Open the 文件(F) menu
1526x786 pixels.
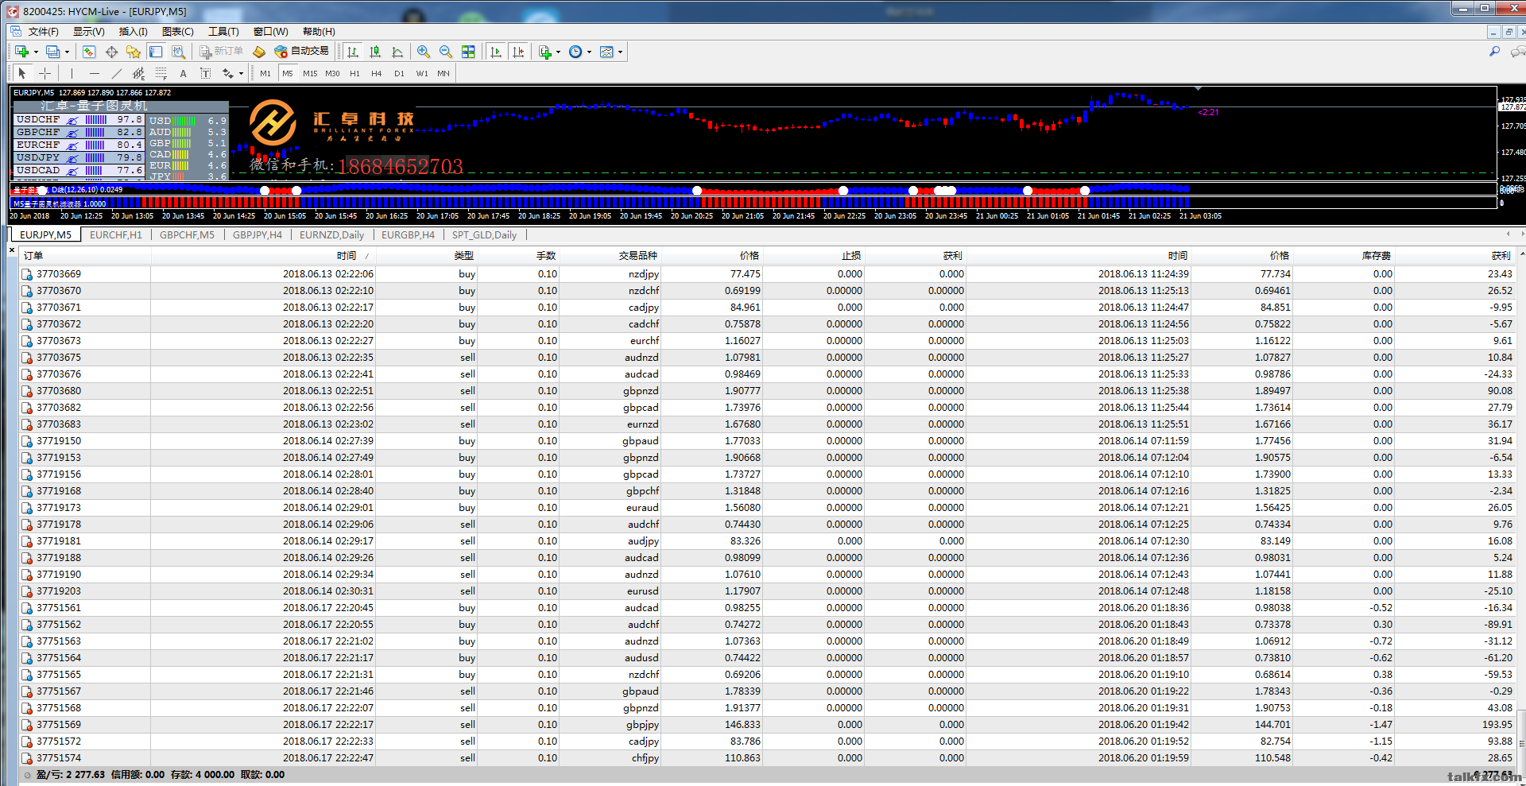[44, 32]
